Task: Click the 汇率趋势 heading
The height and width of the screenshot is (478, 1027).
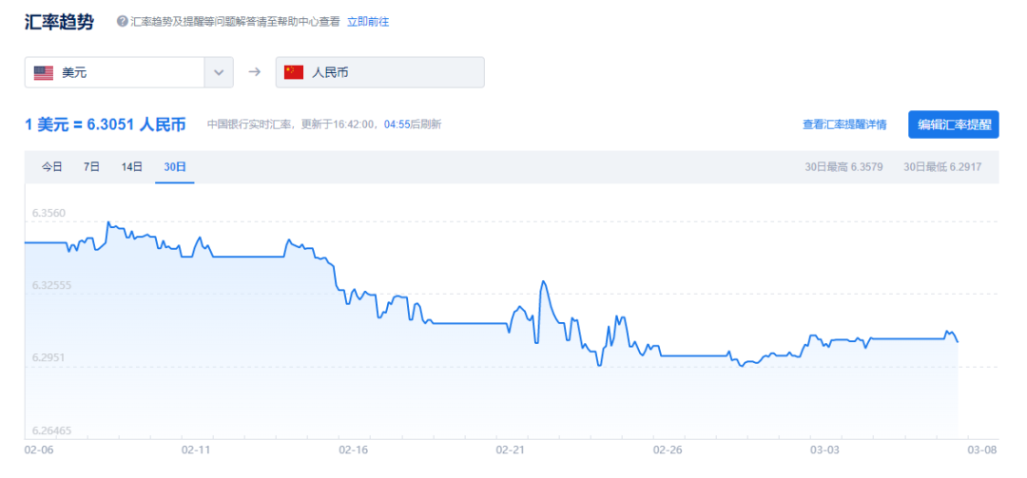Action: (60, 22)
